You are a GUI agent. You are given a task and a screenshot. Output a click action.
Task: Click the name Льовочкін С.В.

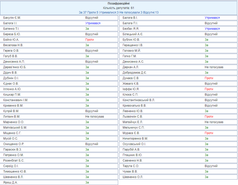(133, 117)
